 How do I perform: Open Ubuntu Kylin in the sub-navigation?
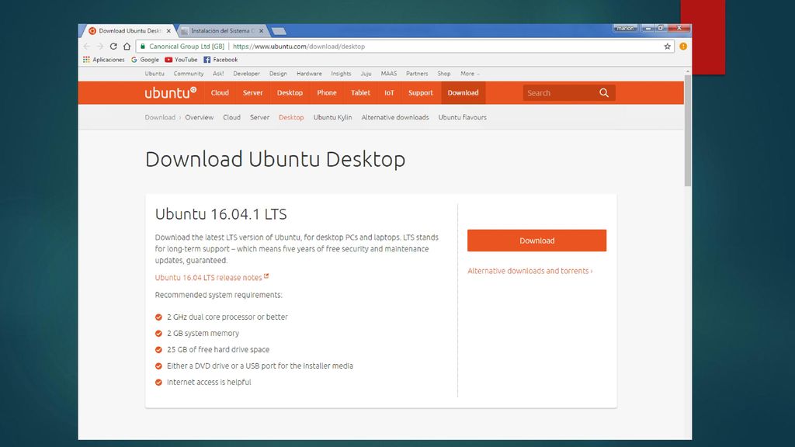click(332, 117)
